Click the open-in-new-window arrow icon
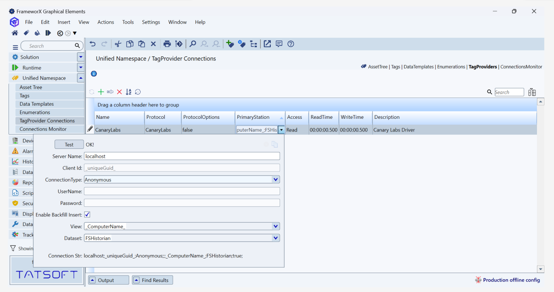The height and width of the screenshot is (292, 554). point(267,44)
